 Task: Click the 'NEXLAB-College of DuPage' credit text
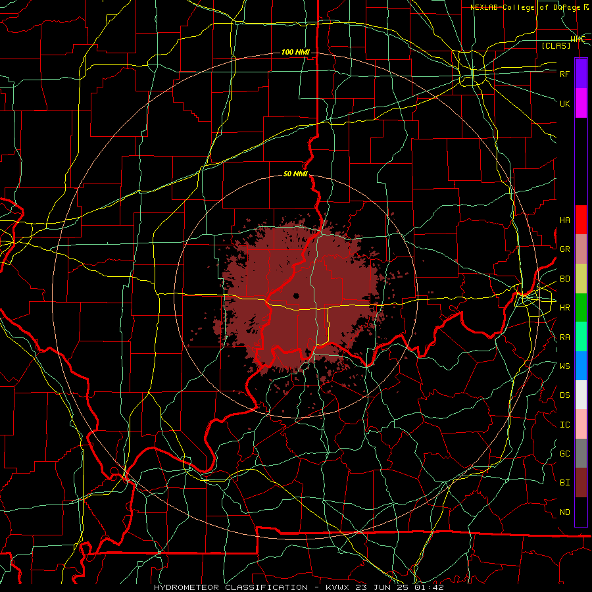pyautogui.click(x=525, y=7)
